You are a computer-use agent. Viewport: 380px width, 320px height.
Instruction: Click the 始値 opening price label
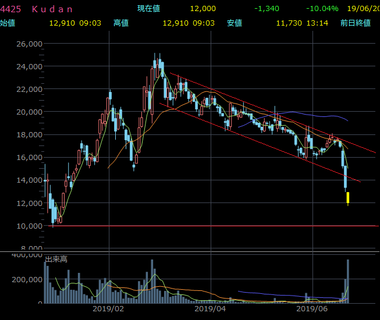tap(8, 23)
